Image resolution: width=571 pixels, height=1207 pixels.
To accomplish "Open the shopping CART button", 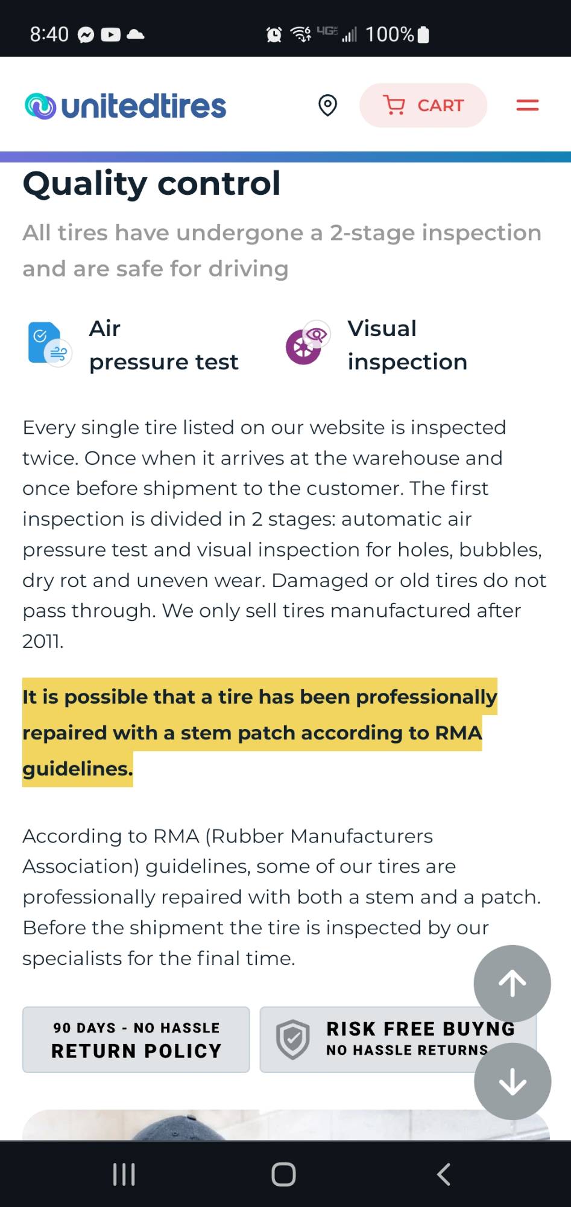I will [423, 106].
